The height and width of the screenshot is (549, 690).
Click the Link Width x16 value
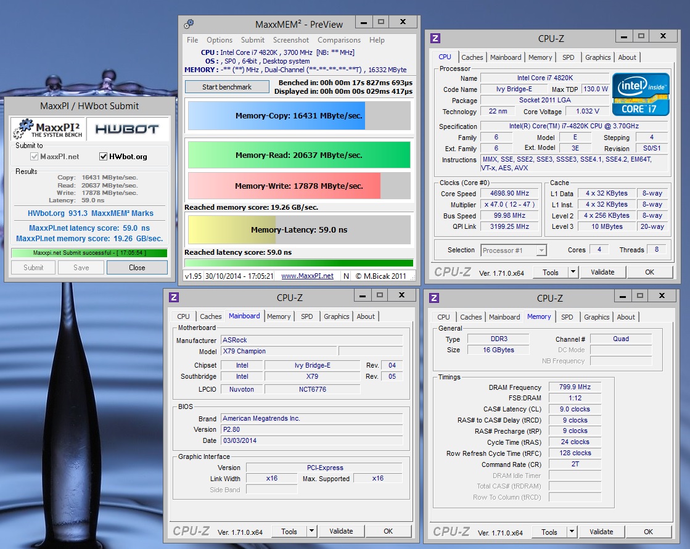(271, 478)
